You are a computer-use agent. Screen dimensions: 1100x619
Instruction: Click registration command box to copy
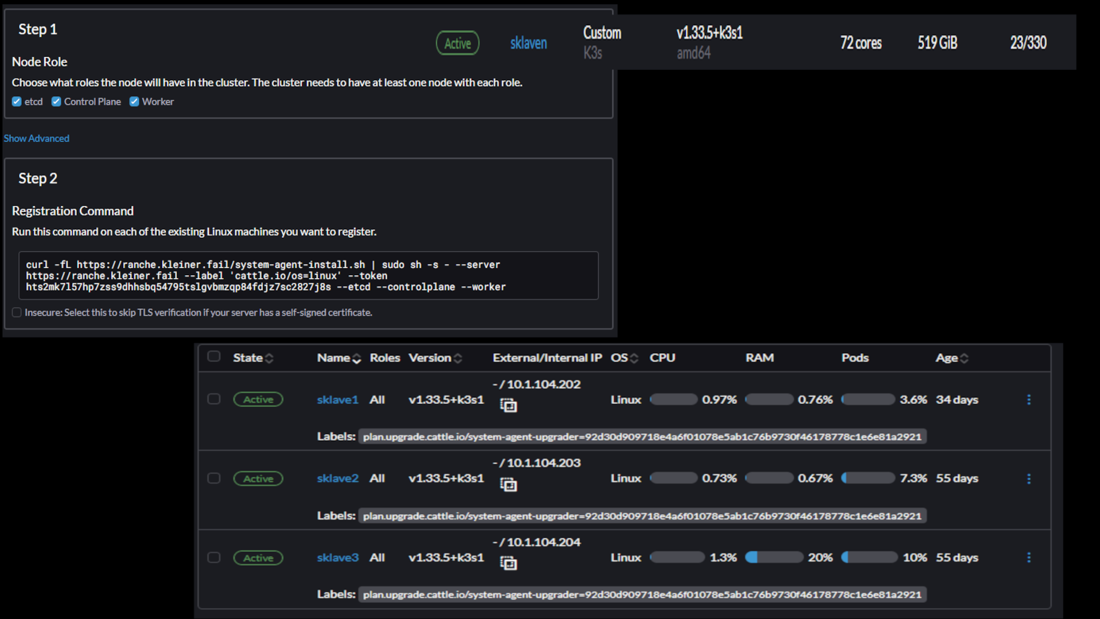(x=308, y=276)
